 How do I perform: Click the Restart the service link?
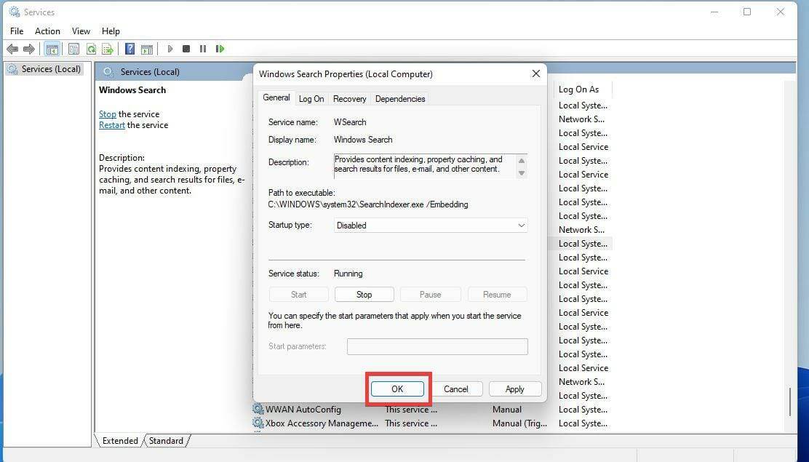pyautogui.click(x=112, y=124)
